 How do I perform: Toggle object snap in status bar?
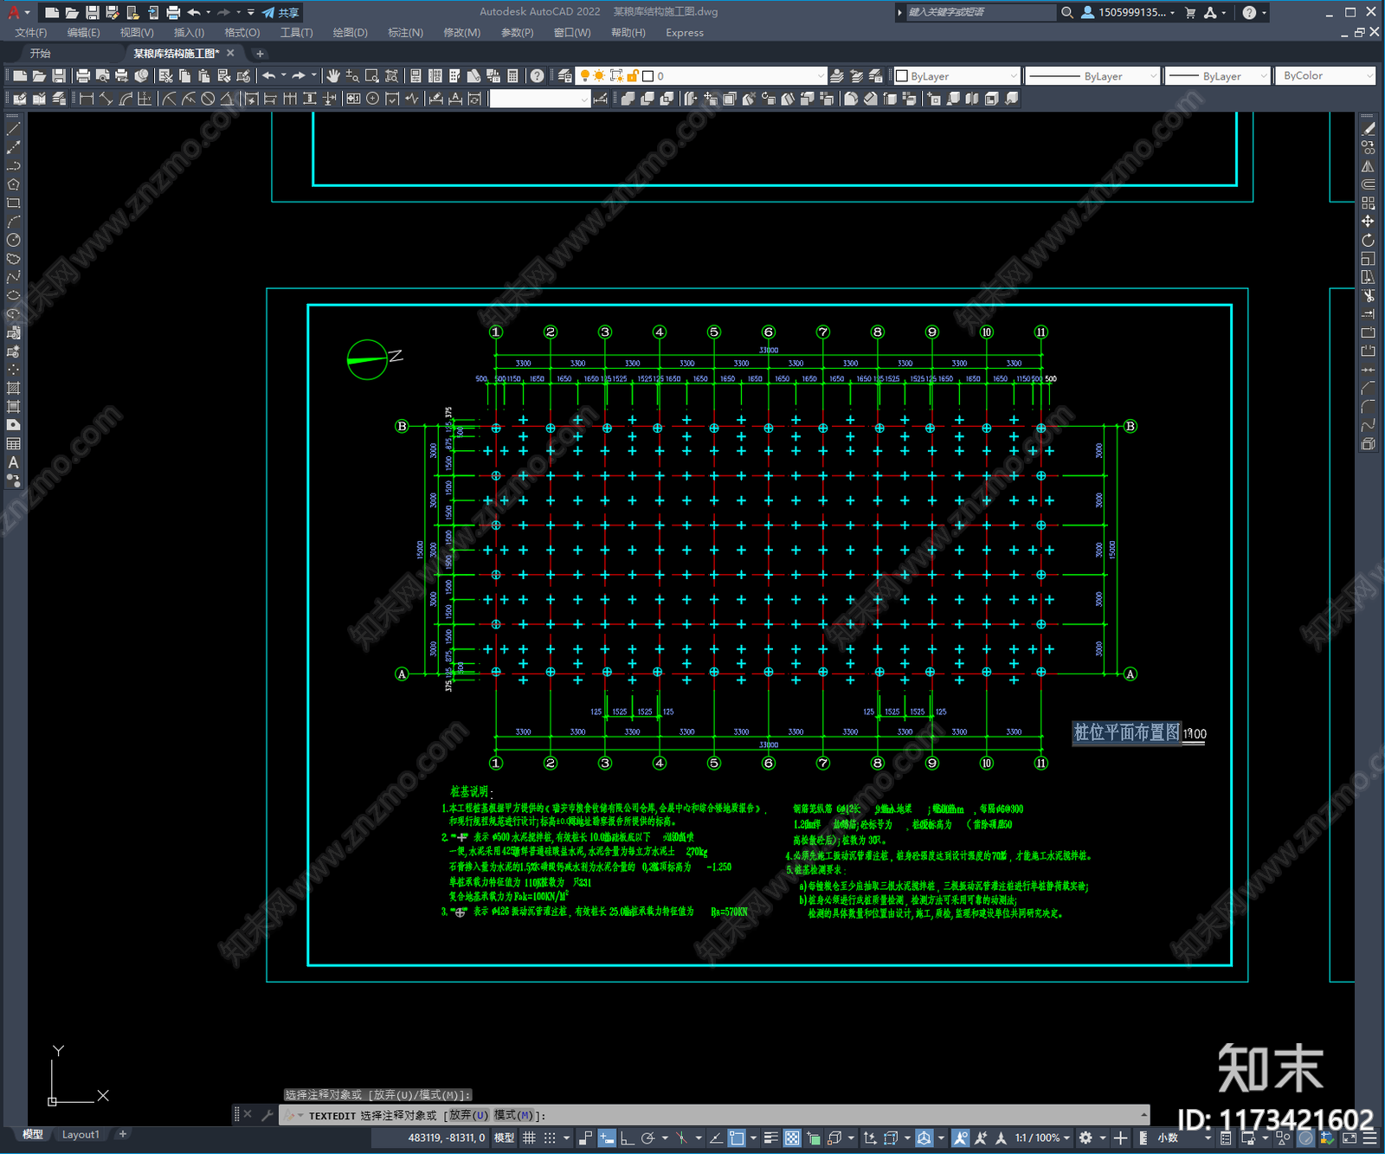(737, 1138)
